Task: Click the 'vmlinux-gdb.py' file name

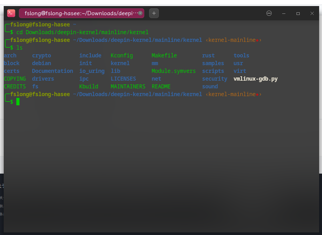Action: 256,79
